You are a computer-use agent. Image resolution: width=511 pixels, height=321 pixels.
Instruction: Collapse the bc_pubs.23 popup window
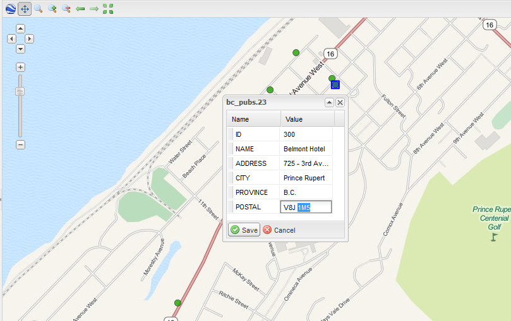[329, 102]
